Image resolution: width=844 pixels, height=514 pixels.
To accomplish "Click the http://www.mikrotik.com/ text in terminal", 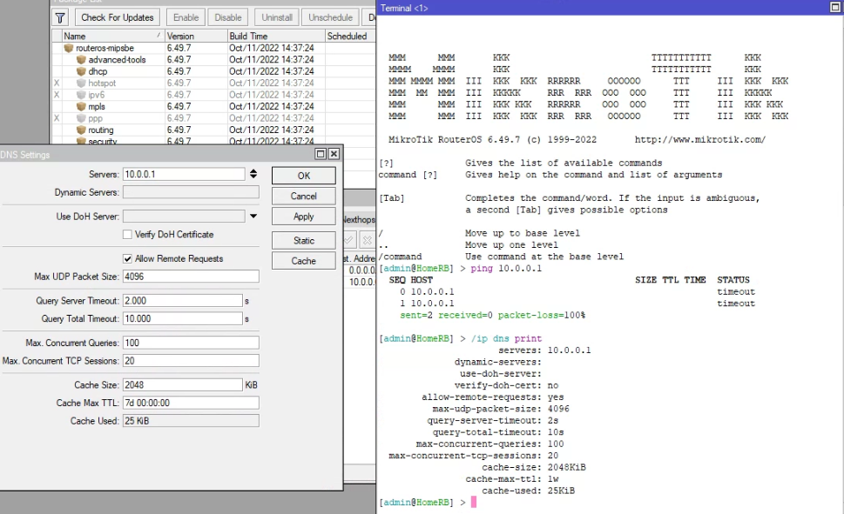I will (x=699, y=140).
